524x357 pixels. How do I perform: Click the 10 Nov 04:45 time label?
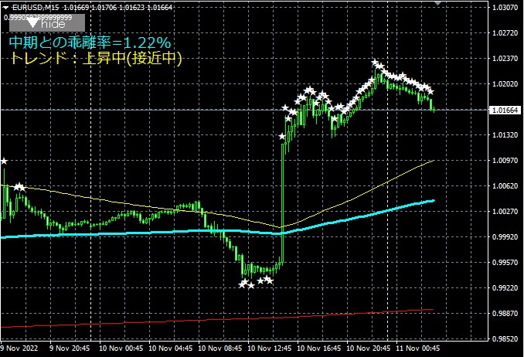coord(171,348)
